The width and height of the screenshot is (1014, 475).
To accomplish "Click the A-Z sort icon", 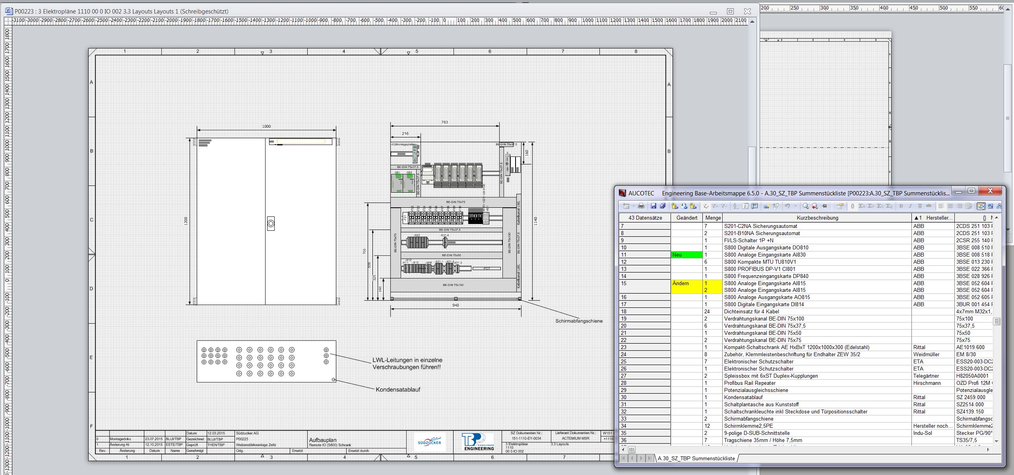I will [736, 206].
